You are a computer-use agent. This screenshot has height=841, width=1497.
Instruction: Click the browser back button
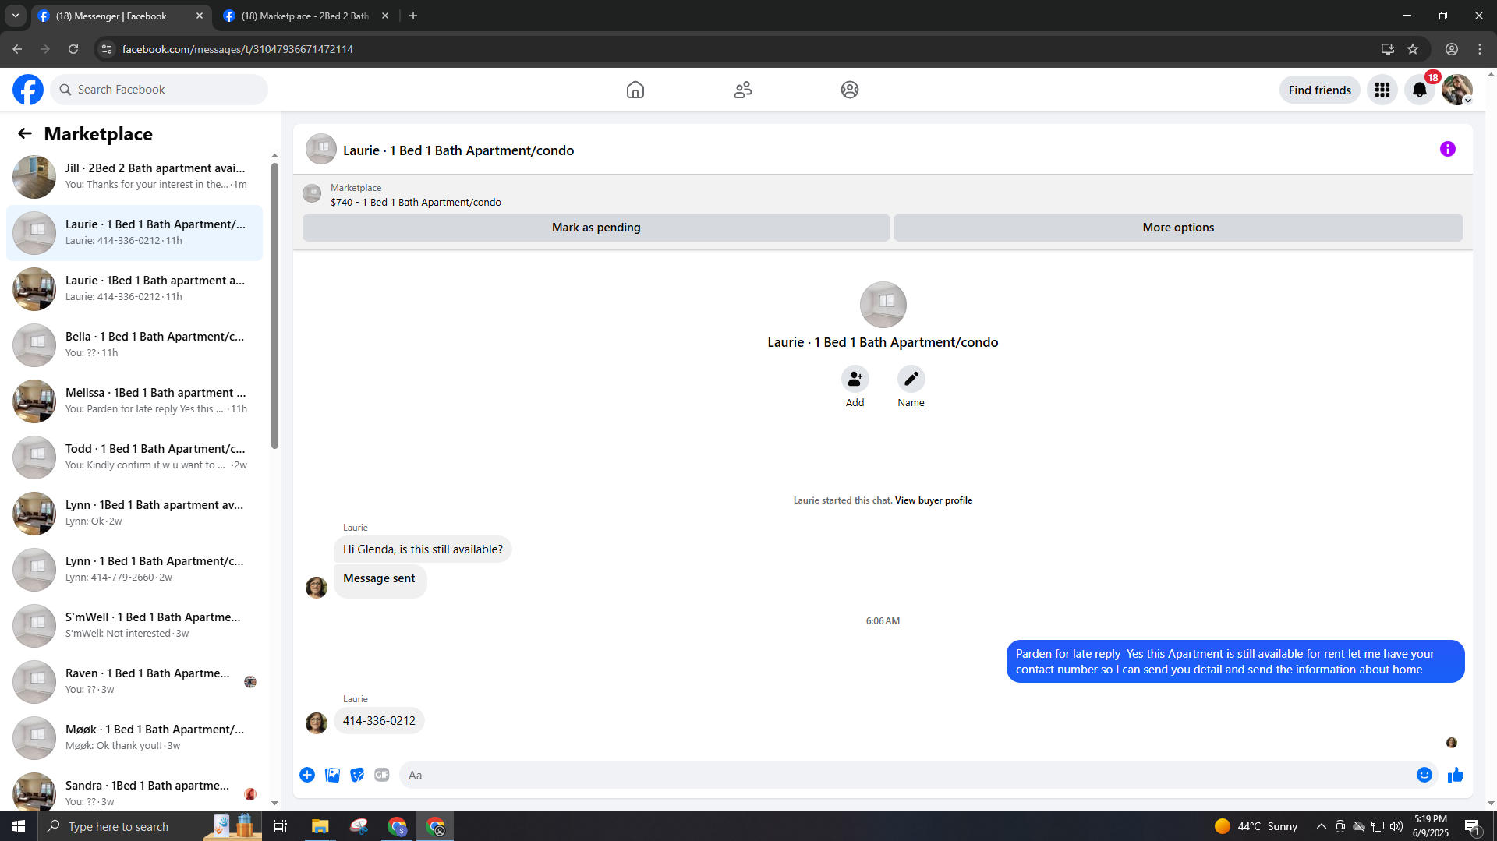click(x=17, y=49)
